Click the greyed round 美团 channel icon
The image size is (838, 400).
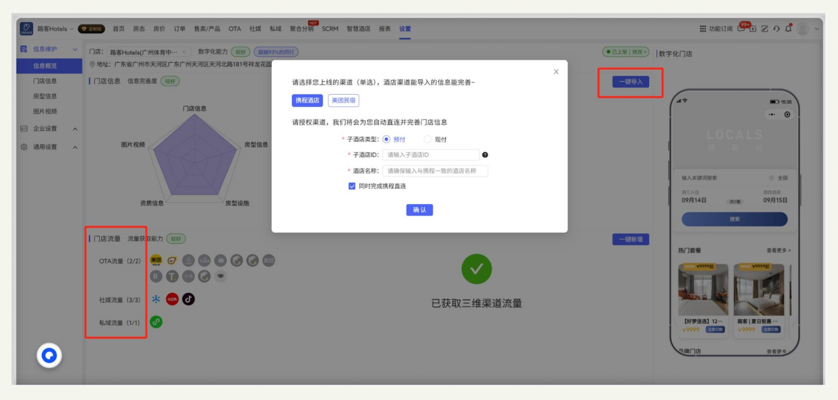point(269,261)
